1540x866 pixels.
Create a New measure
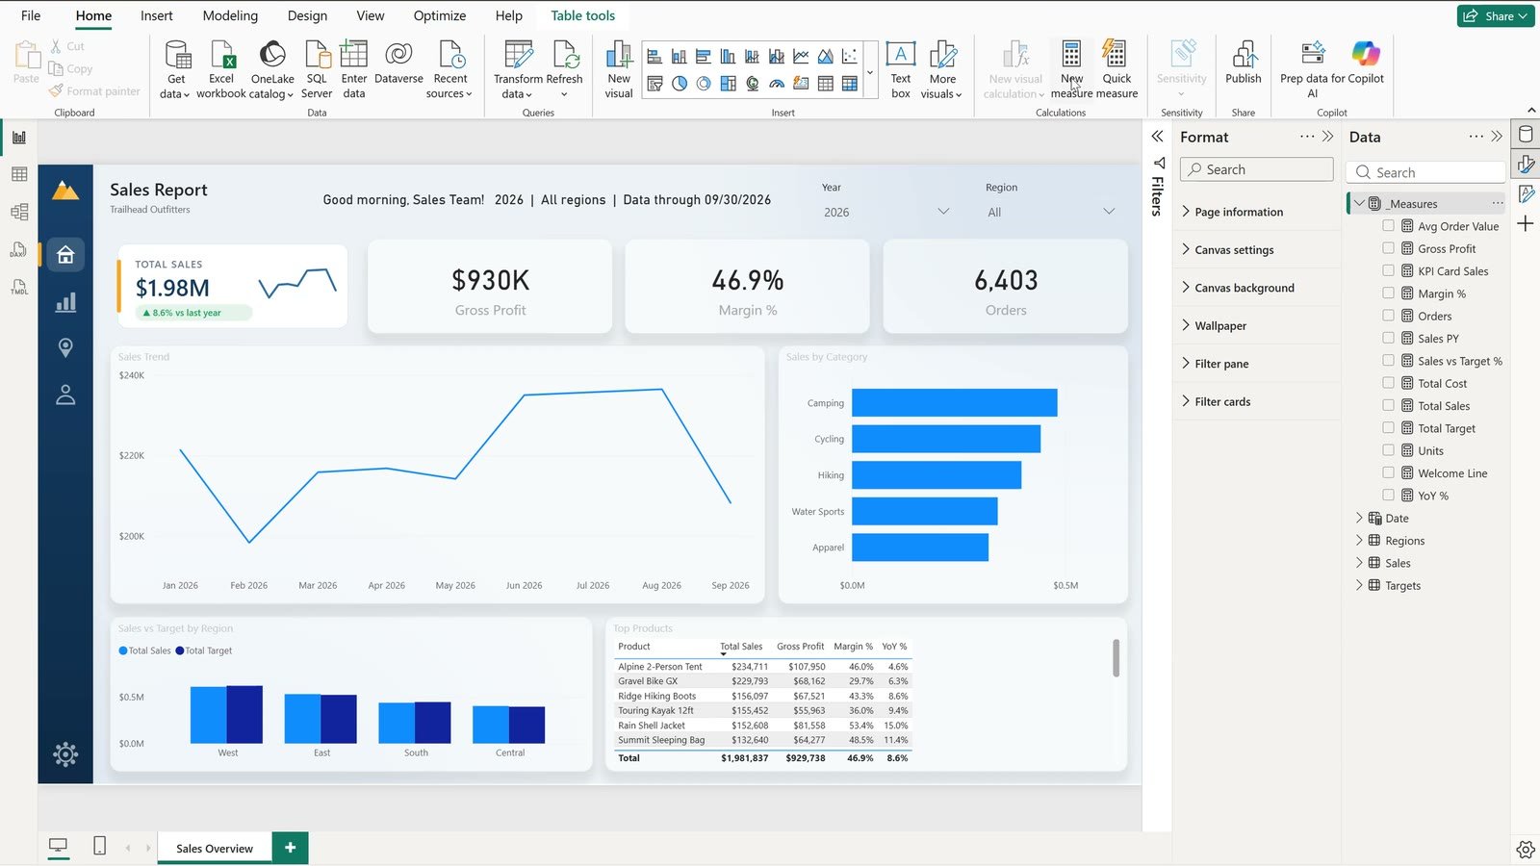click(1071, 69)
